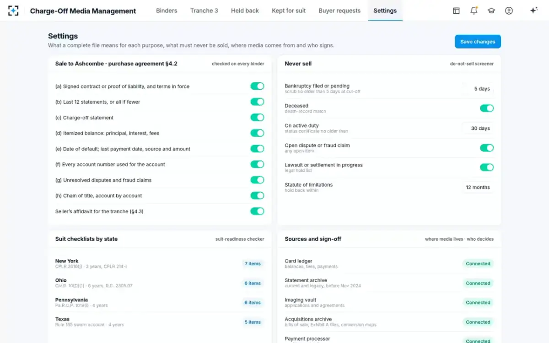Toggle (e) Date of default requirement
The height and width of the screenshot is (343, 549).
point(257,149)
